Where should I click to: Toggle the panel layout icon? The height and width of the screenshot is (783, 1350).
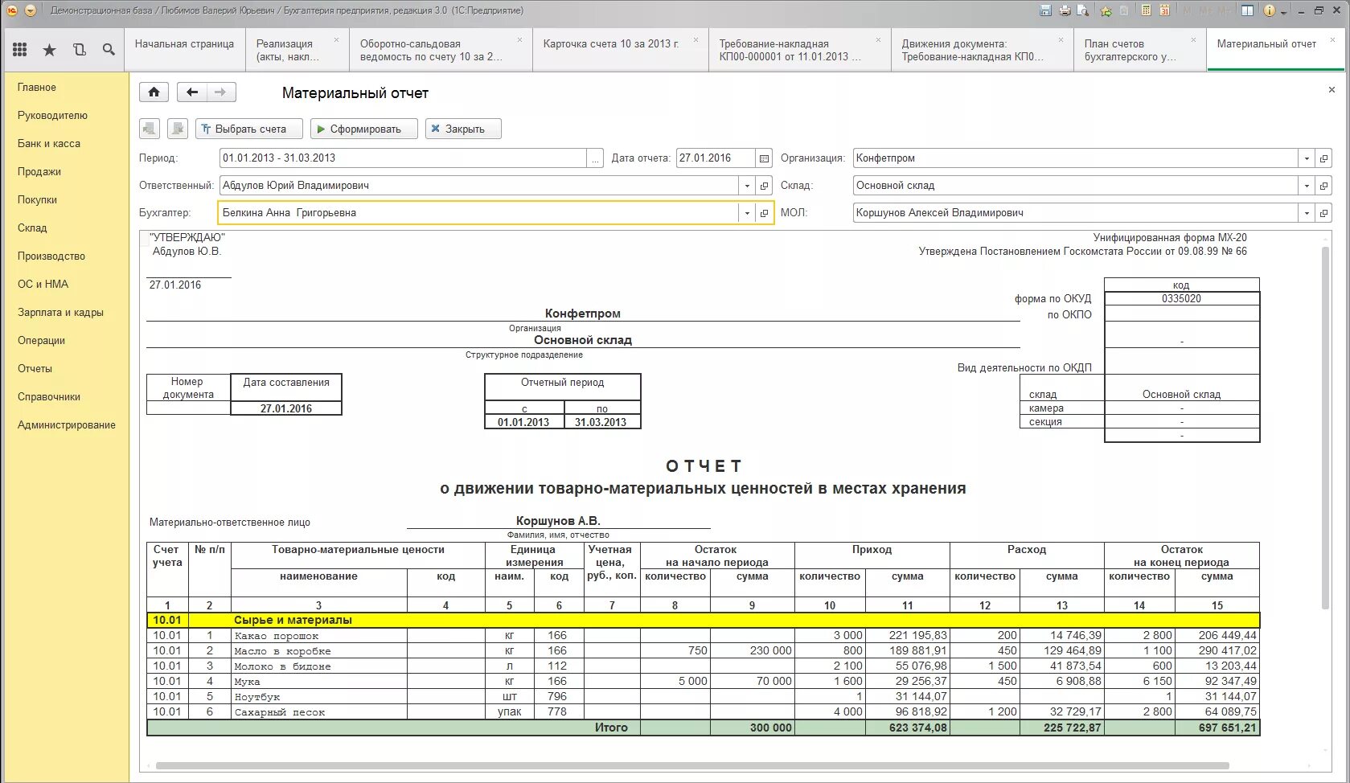[1247, 10]
